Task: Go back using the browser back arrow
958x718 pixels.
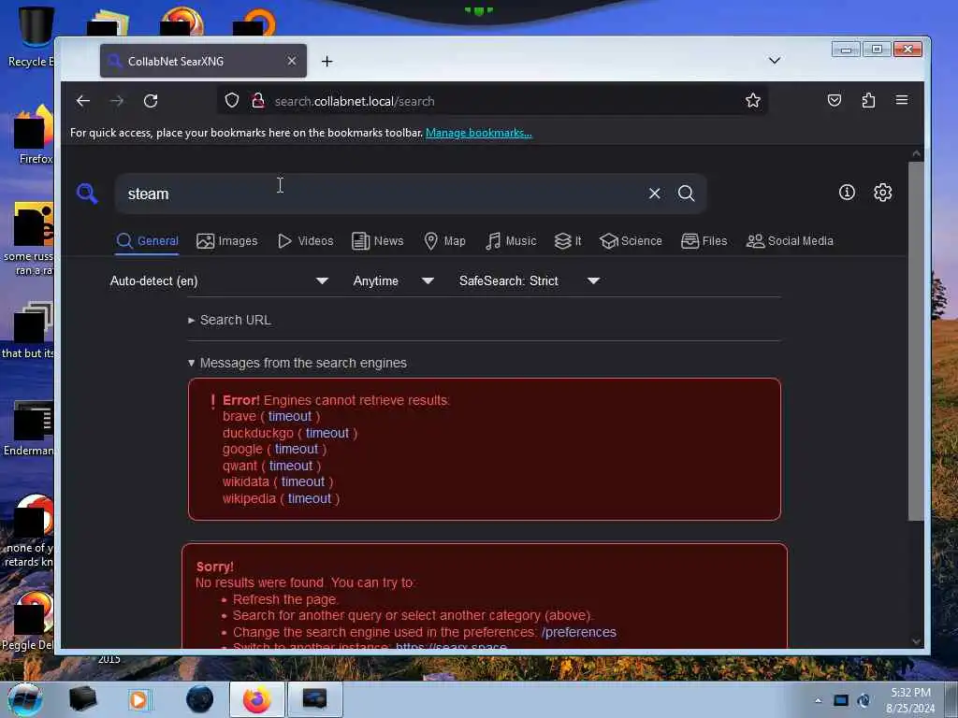Action: click(x=83, y=101)
